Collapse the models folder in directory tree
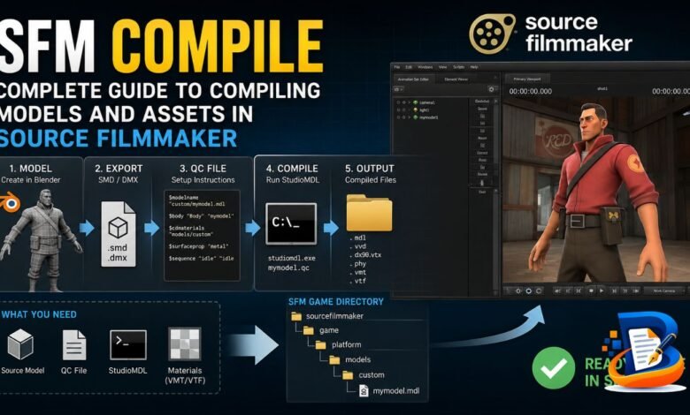 (334, 360)
